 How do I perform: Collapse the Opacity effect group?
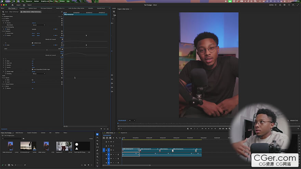[2, 21]
